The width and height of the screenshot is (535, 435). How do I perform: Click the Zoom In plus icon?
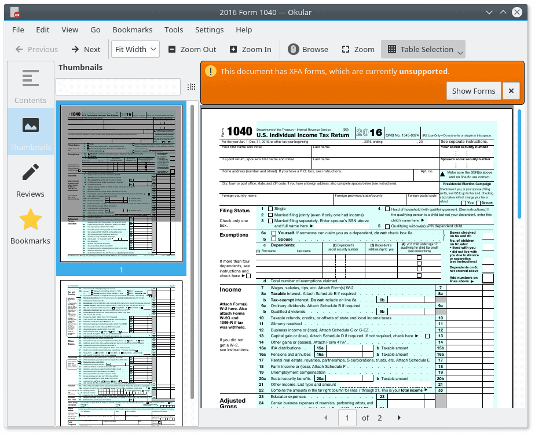(233, 49)
